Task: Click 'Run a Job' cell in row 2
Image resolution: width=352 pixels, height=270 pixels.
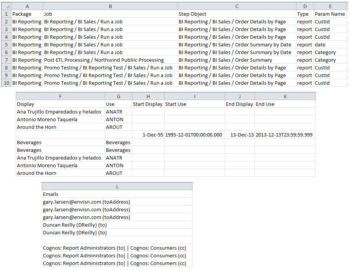Action: click(x=110, y=21)
